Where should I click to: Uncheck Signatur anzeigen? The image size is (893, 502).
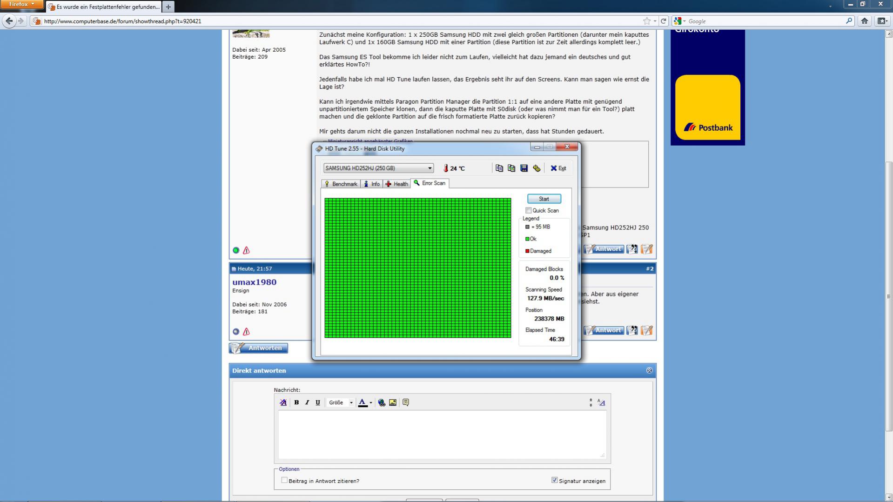point(555,481)
